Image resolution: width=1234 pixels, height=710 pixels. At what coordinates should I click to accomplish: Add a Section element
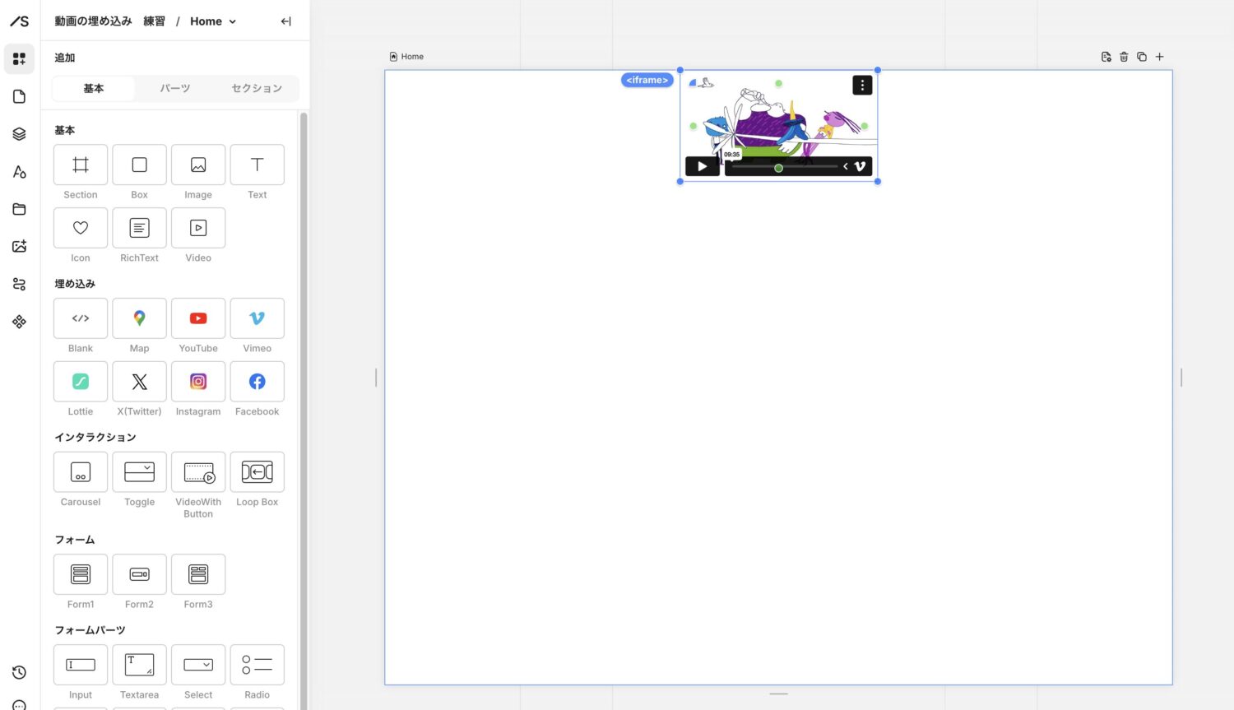pyautogui.click(x=81, y=165)
